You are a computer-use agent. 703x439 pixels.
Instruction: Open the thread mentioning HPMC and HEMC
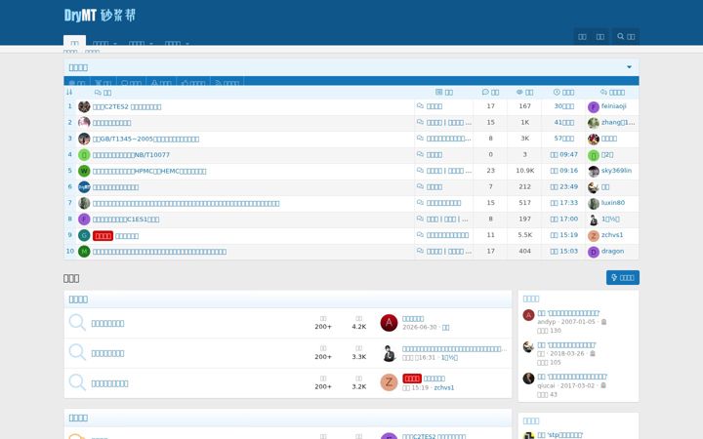pos(149,171)
